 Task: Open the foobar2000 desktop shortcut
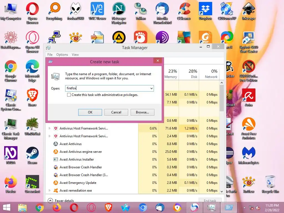(x=75, y=11)
